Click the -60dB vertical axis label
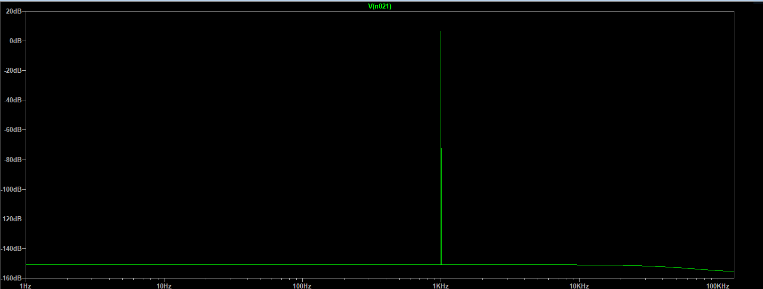This screenshot has width=763, height=289. point(13,129)
